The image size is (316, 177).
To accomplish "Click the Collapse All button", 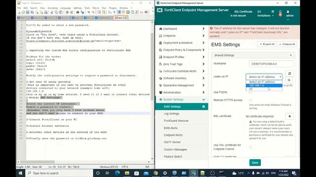I will tap(287, 44).
